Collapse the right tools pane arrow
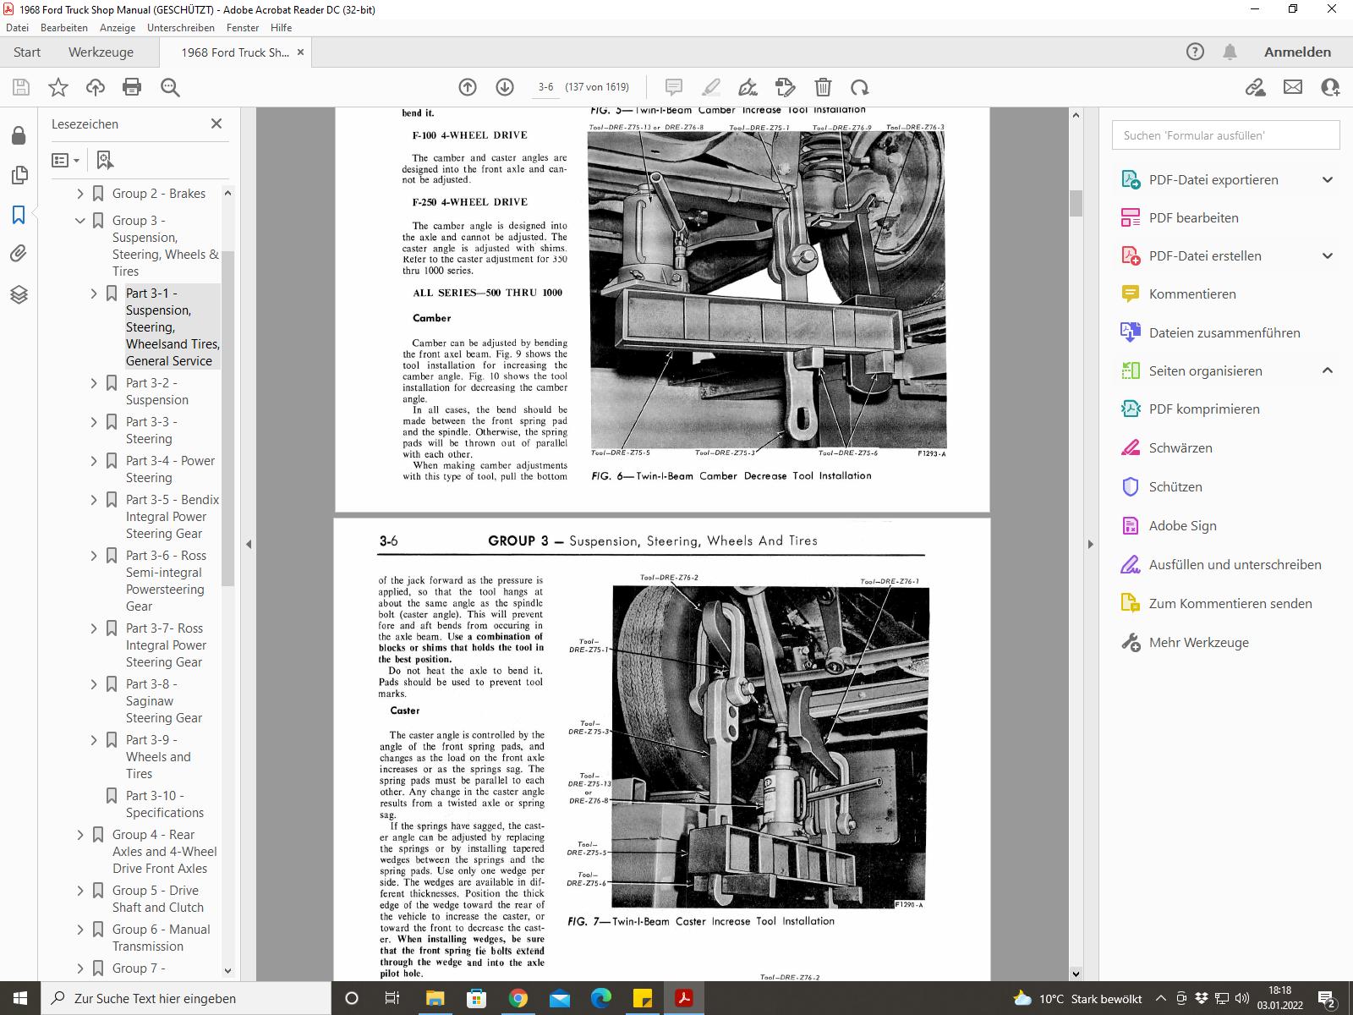Image resolution: width=1353 pixels, height=1015 pixels. 1090,544
